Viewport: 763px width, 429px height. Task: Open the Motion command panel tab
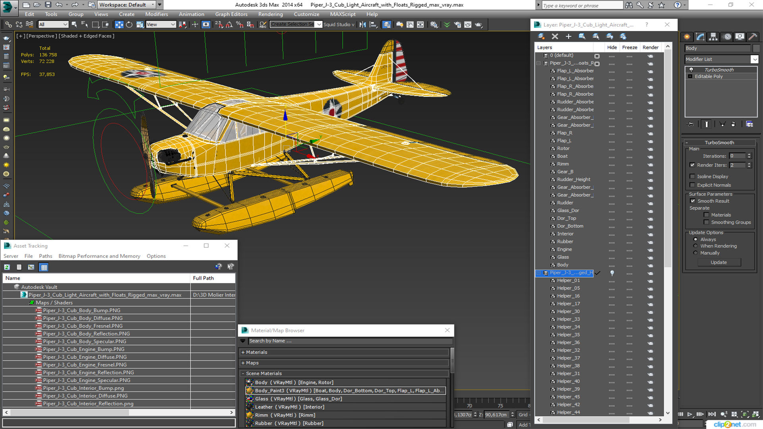click(x=727, y=37)
